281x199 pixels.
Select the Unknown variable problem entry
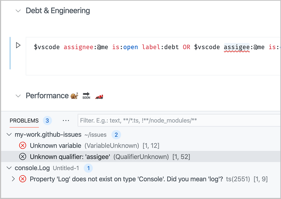[55, 146]
